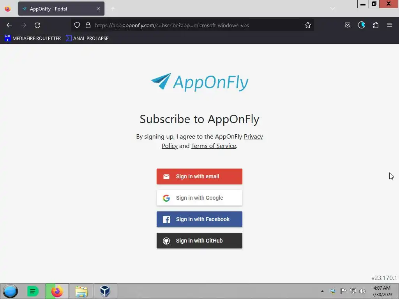Click the version text v23.170.1

[384, 278]
